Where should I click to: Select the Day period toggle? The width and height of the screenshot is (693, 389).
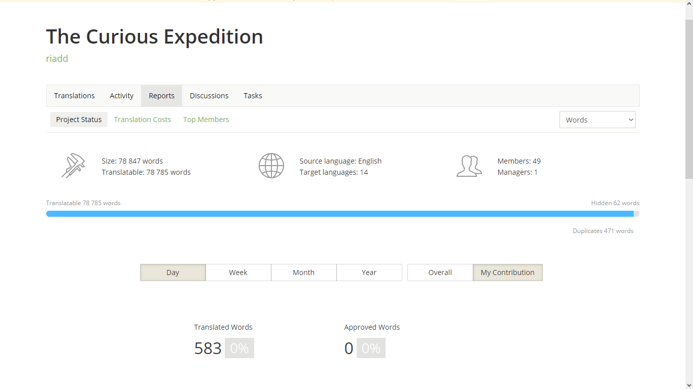click(173, 273)
